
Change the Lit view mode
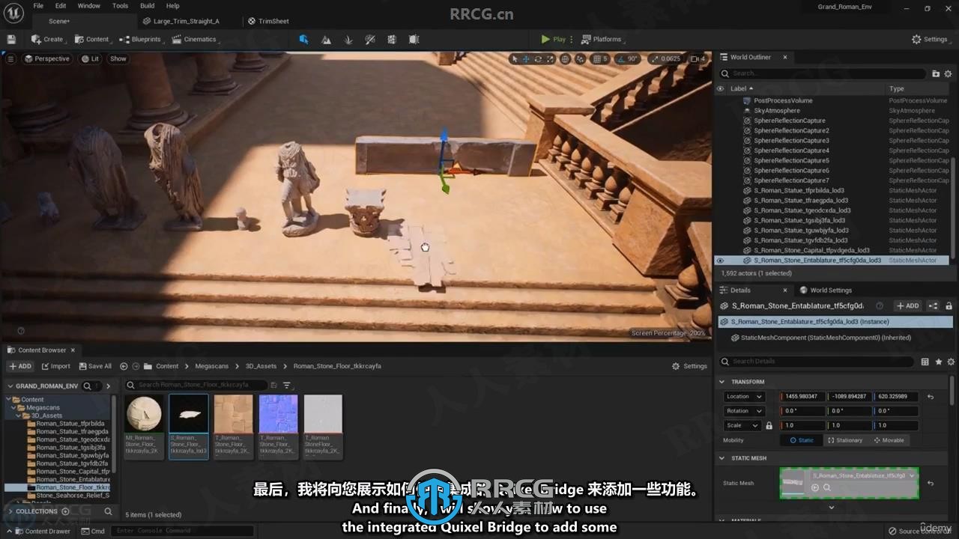pyautogui.click(x=91, y=58)
